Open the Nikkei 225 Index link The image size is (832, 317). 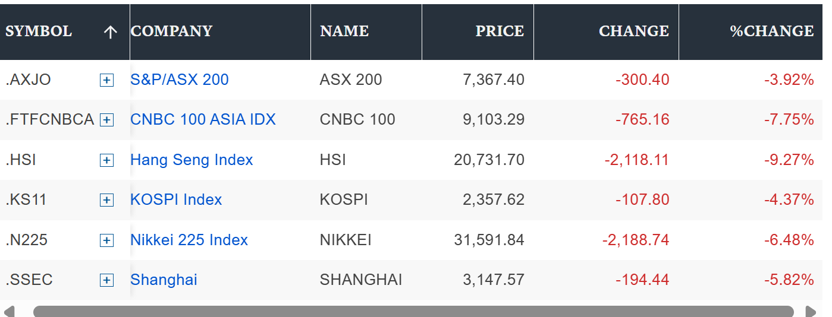[x=189, y=240]
